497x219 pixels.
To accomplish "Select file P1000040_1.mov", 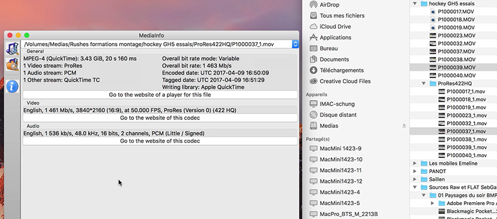I will click(x=466, y=155).
